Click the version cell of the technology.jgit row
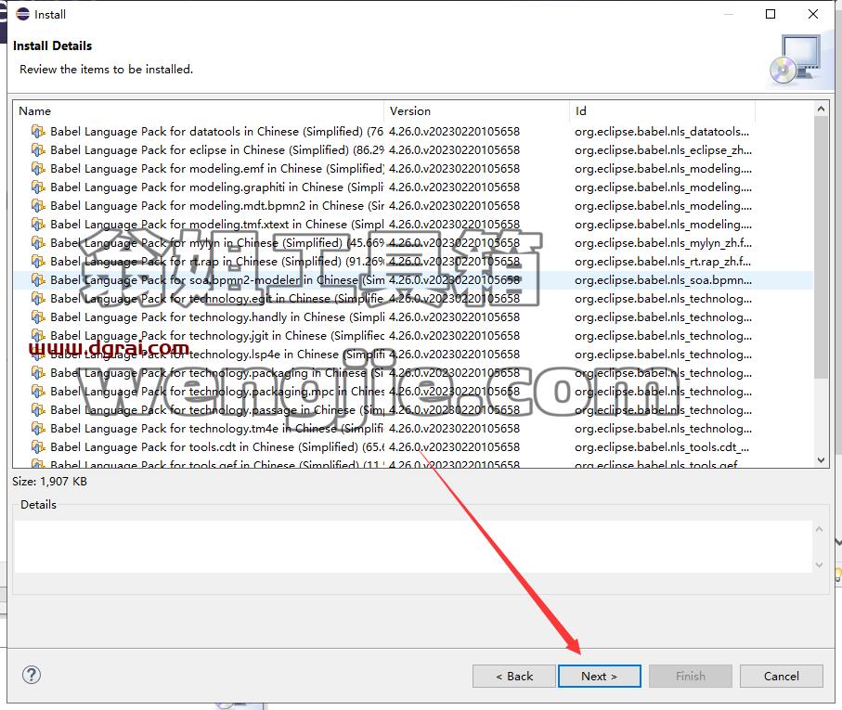The width and height of the screenshot is (842, 710). point(454,336)
